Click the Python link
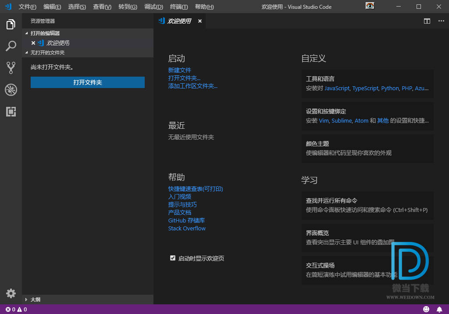Viewport: 449px width, 314px height. [390, 88]
